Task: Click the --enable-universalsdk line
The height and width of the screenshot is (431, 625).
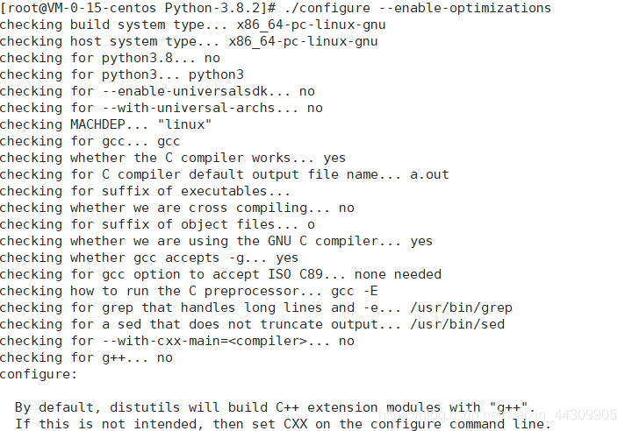Action: click(x=157, y=91)
